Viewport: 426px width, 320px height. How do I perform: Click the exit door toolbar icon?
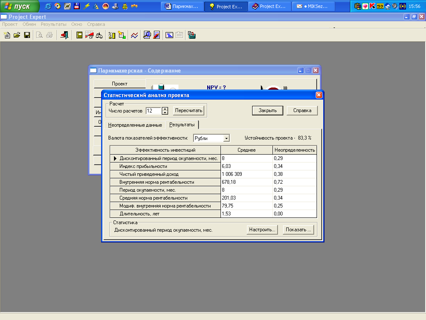(64, 35)
